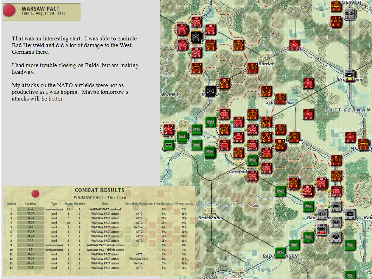The height and width of the screenshot is (279, 372).
Task: Click the red 2-2 infantry battalion counter
Action: coord(182,29)
